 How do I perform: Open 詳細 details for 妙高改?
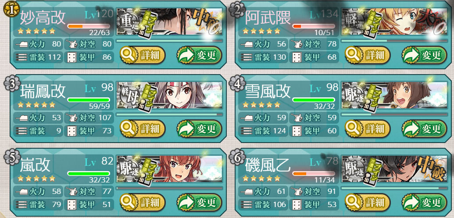click(142, 55)
